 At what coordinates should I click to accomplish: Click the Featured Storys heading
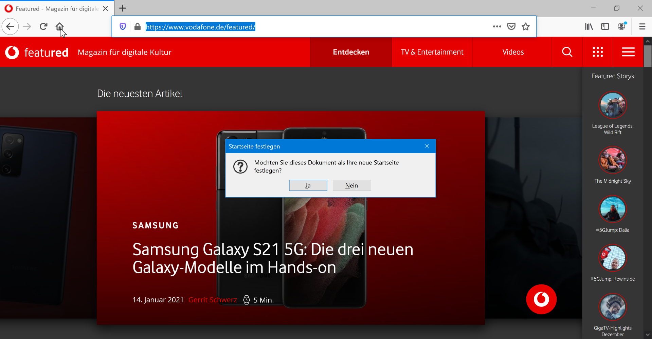[x=613, y=76]
